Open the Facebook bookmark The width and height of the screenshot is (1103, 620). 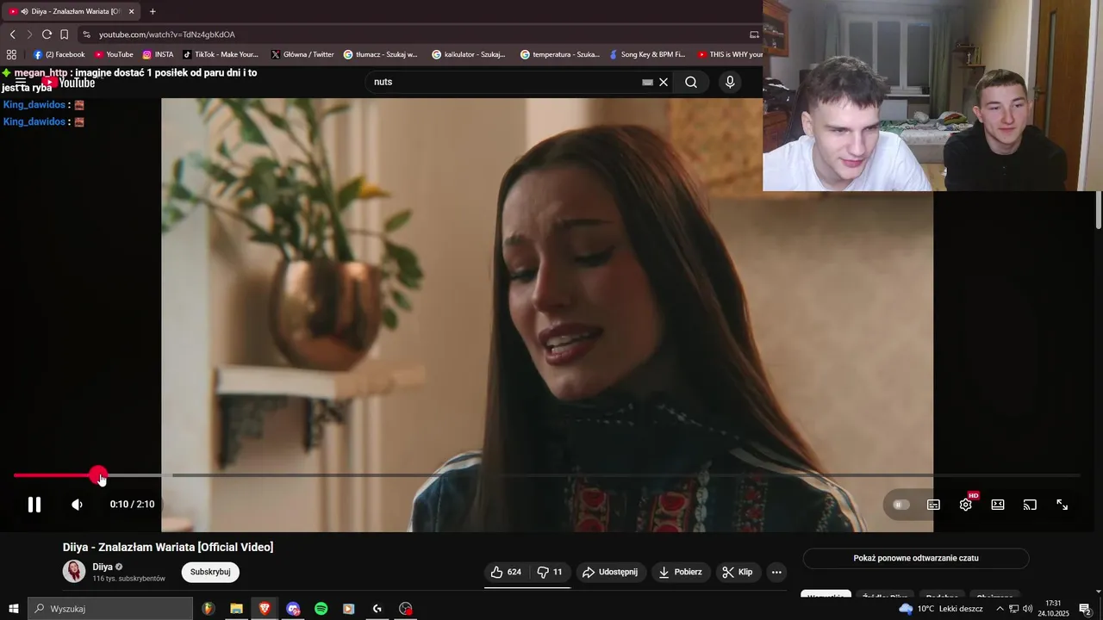tap(59, 54)
